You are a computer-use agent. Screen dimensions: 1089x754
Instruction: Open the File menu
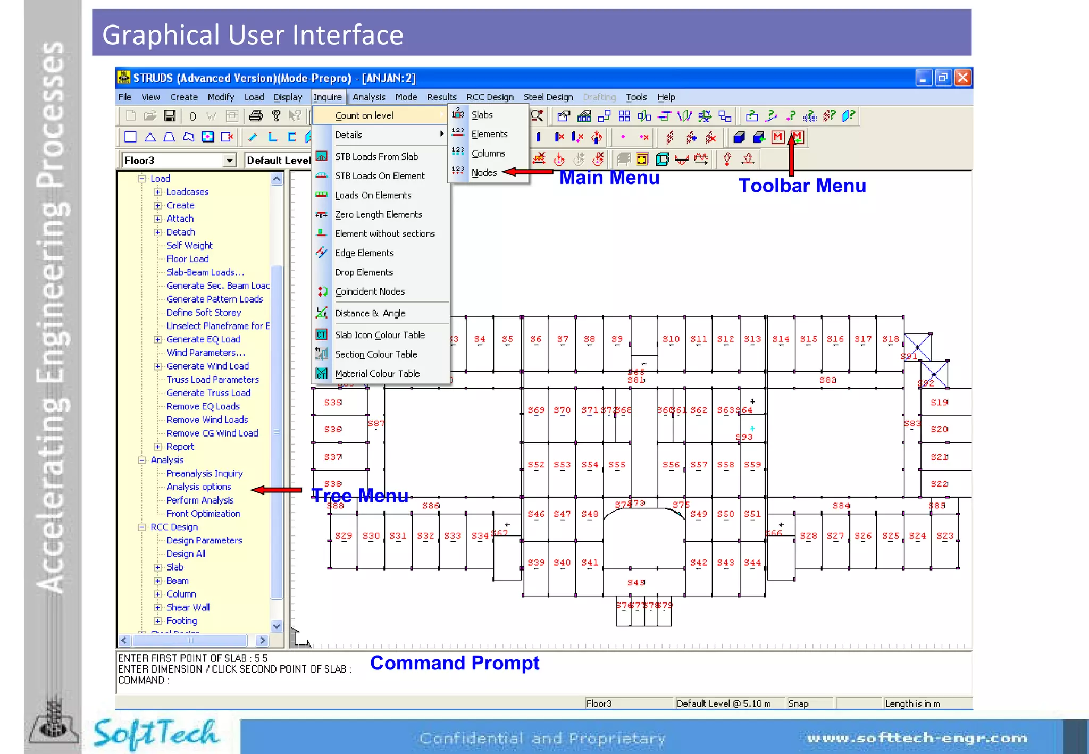coord(125,97)
